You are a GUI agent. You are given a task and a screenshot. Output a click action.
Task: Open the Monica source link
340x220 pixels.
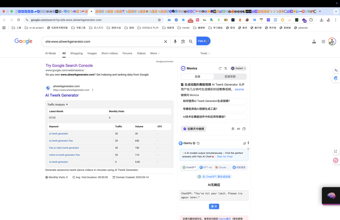click(x=239, y=89)
